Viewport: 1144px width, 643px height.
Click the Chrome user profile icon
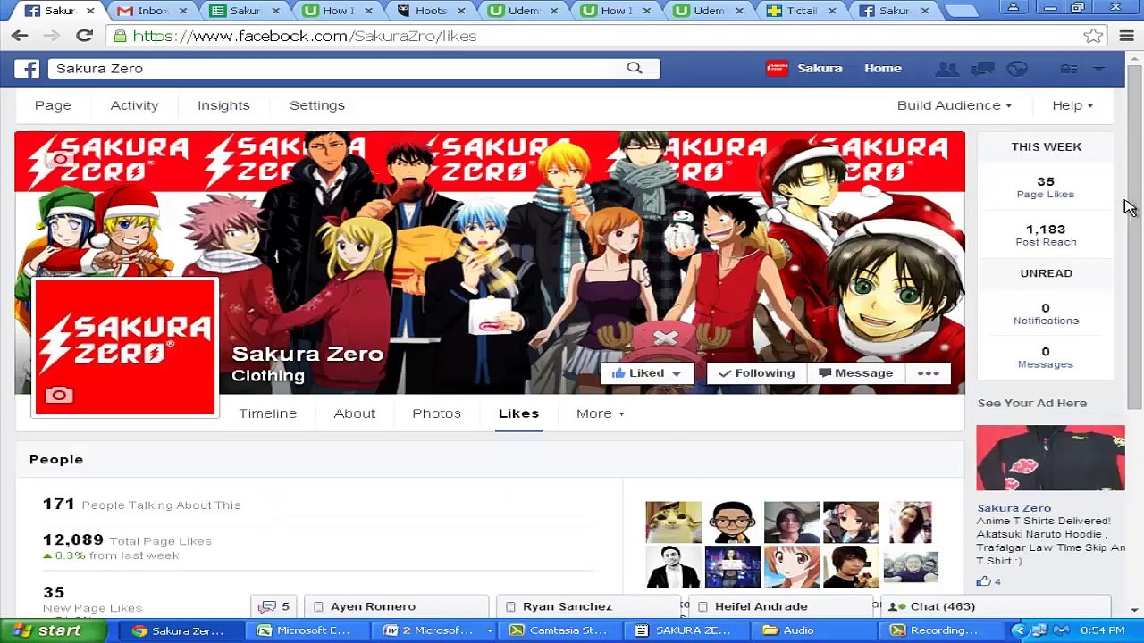tap(1014, 8)
